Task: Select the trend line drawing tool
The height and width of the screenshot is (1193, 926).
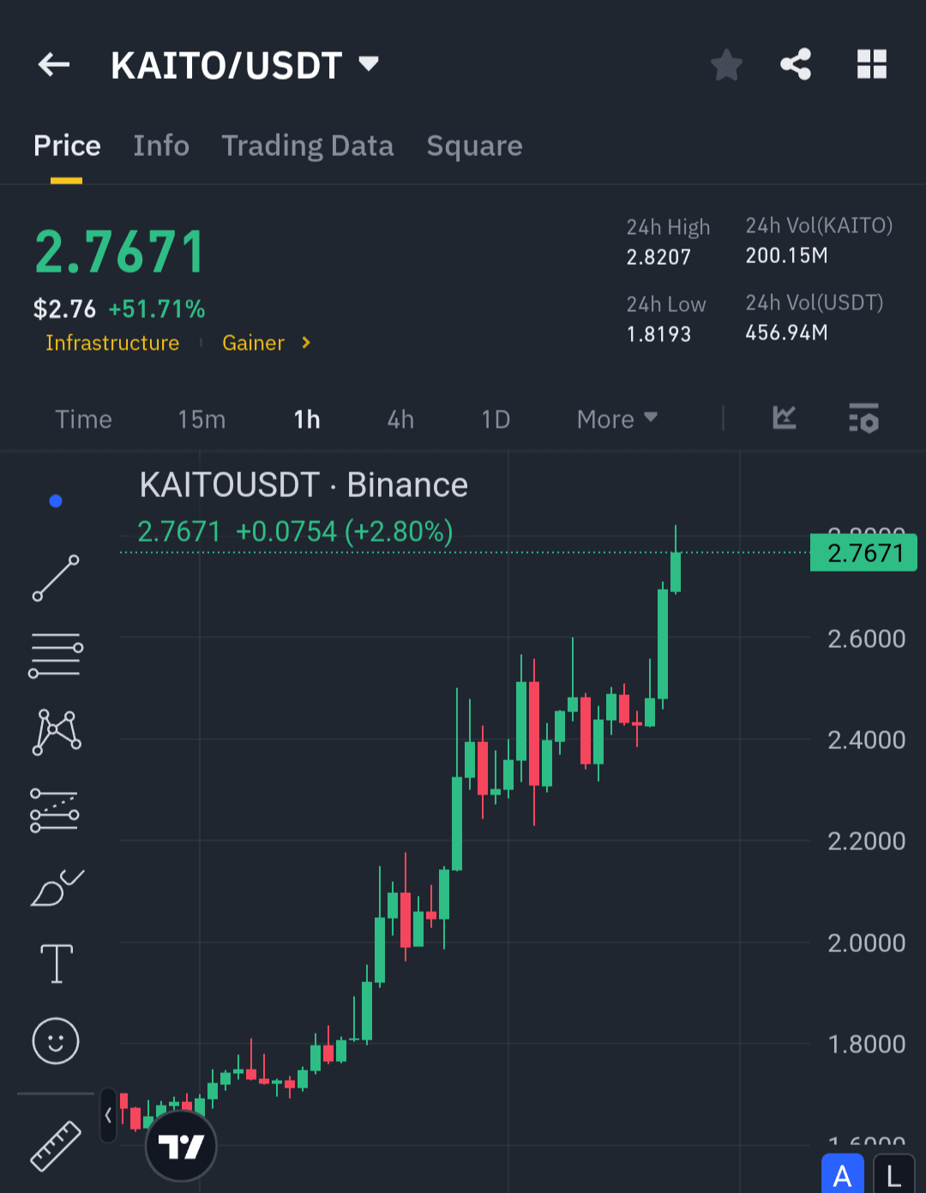Action: coord(56,578)
